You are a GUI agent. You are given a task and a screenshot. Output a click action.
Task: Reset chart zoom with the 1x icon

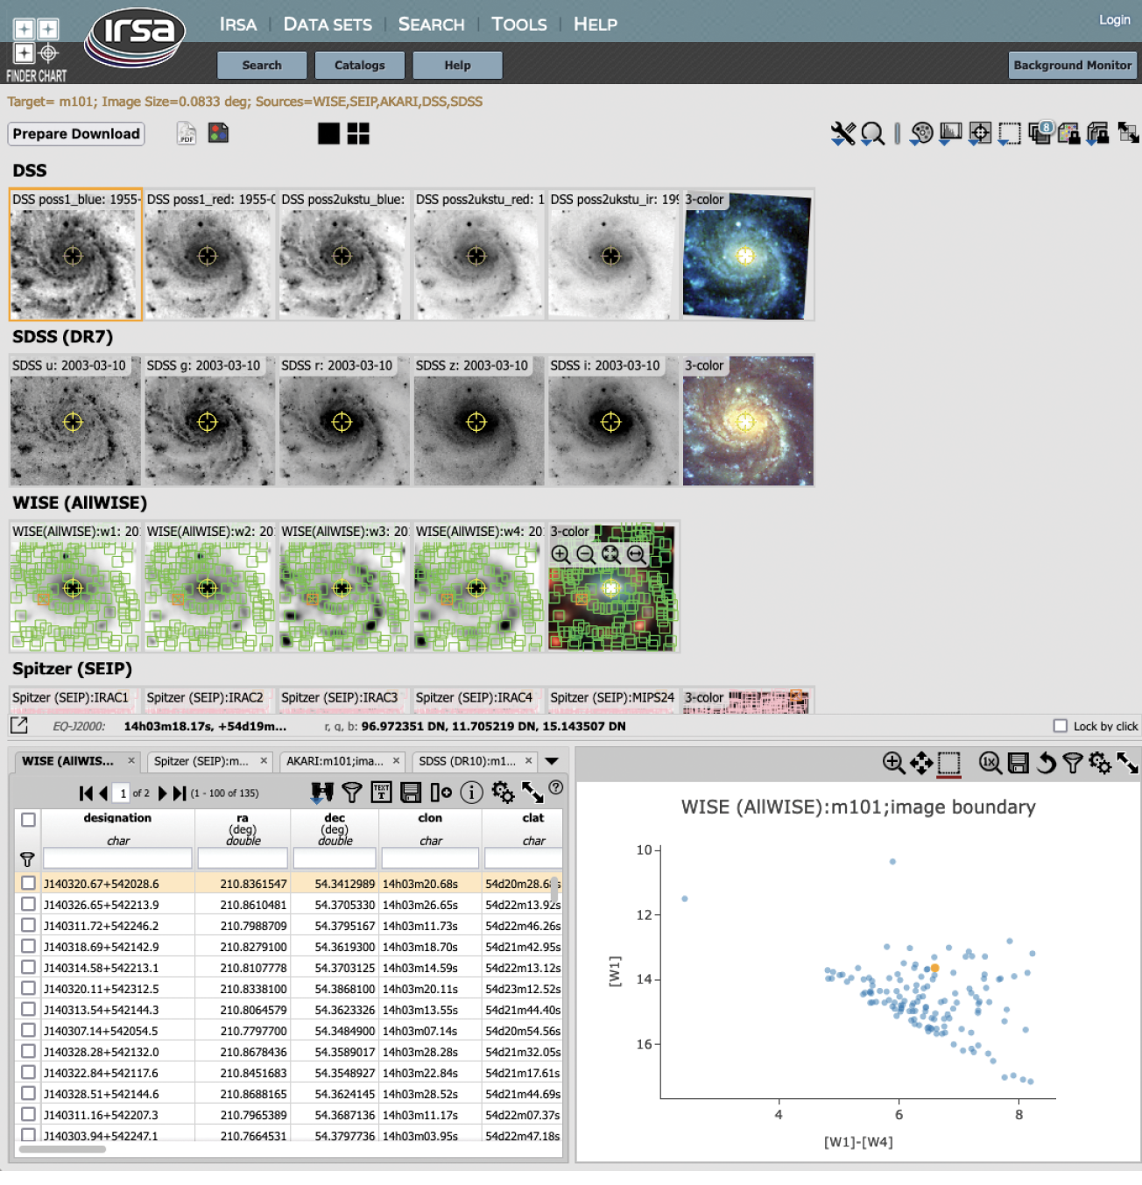[990, 763]
